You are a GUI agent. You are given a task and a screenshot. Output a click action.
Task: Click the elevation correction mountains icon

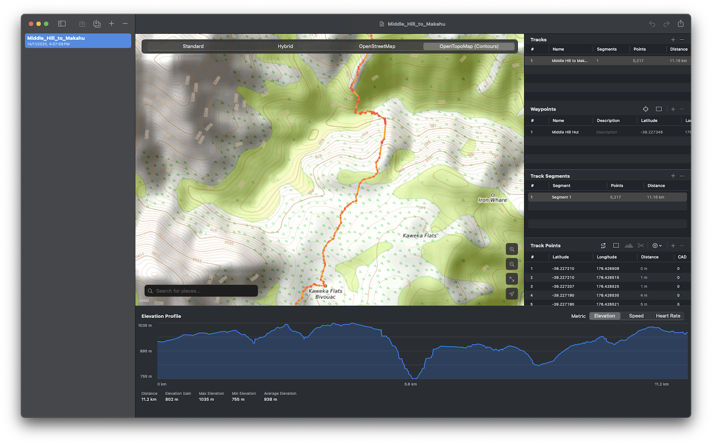coord(628,245)
